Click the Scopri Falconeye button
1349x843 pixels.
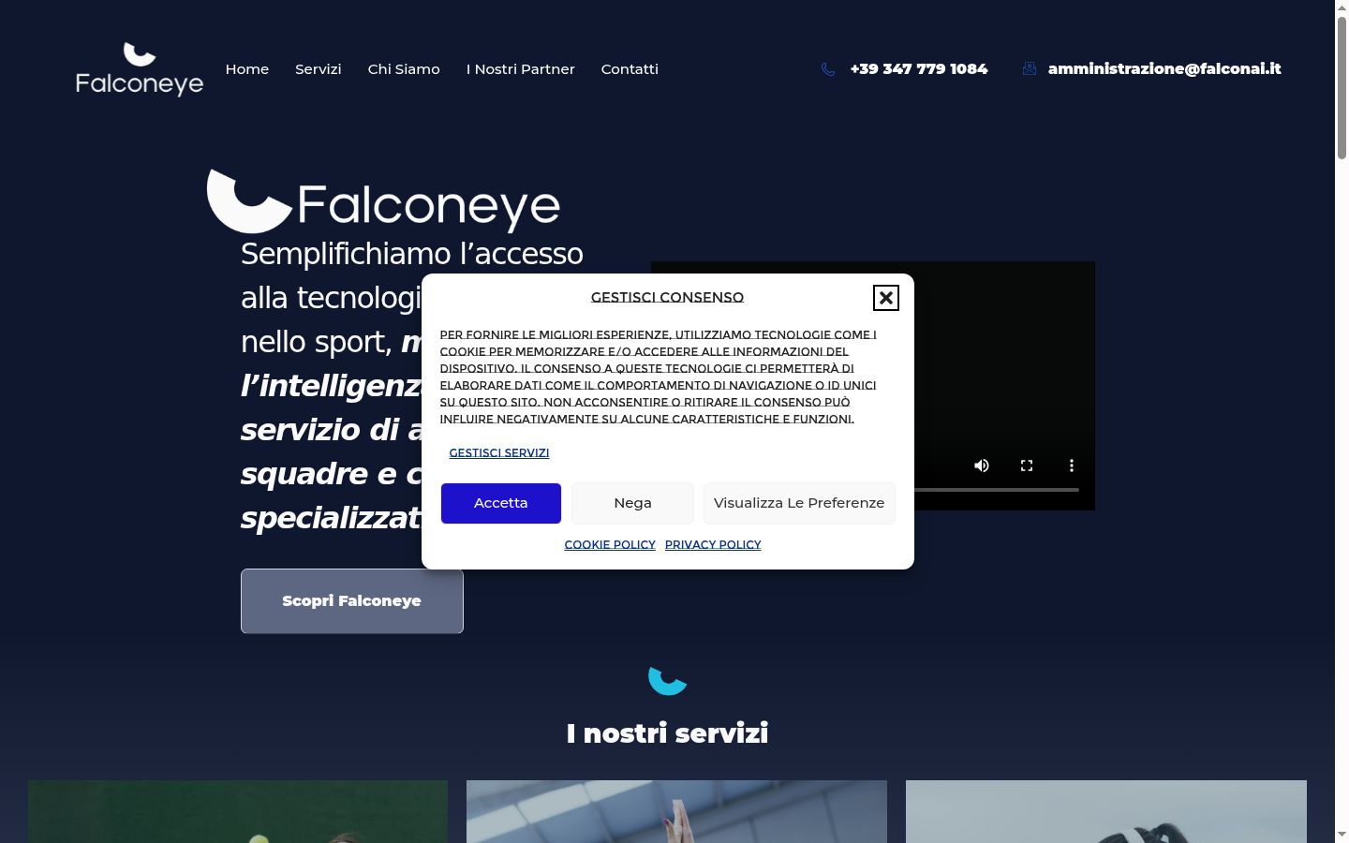[352, 601]
